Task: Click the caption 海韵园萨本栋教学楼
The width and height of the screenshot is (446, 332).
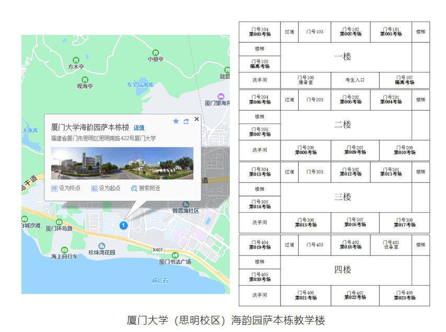Action: 278,321
